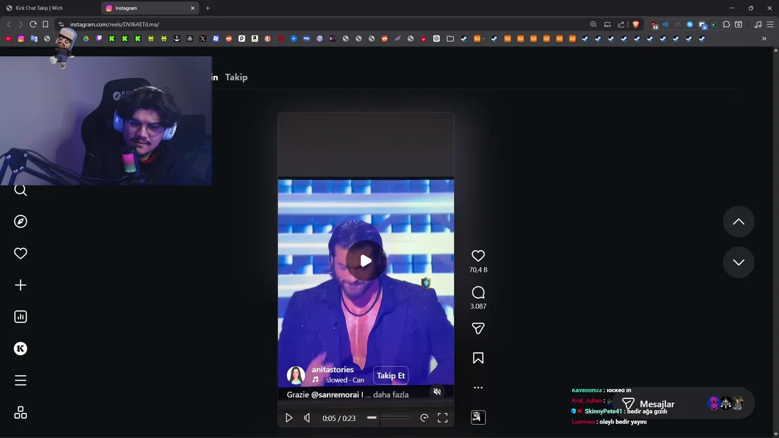Expand the caption with daha fazla
Screen dimensions: 779x438
click(391, 395)
